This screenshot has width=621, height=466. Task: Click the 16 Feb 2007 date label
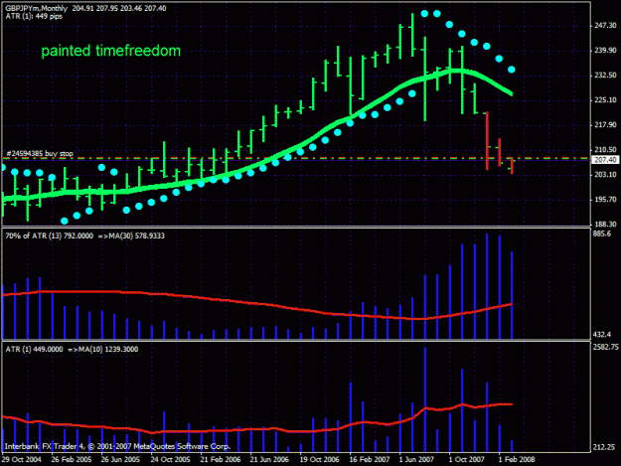tap(369, 459)
